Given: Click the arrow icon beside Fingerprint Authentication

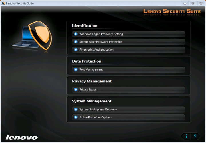Looking at the screenshot, I should [x=76, y=50].
